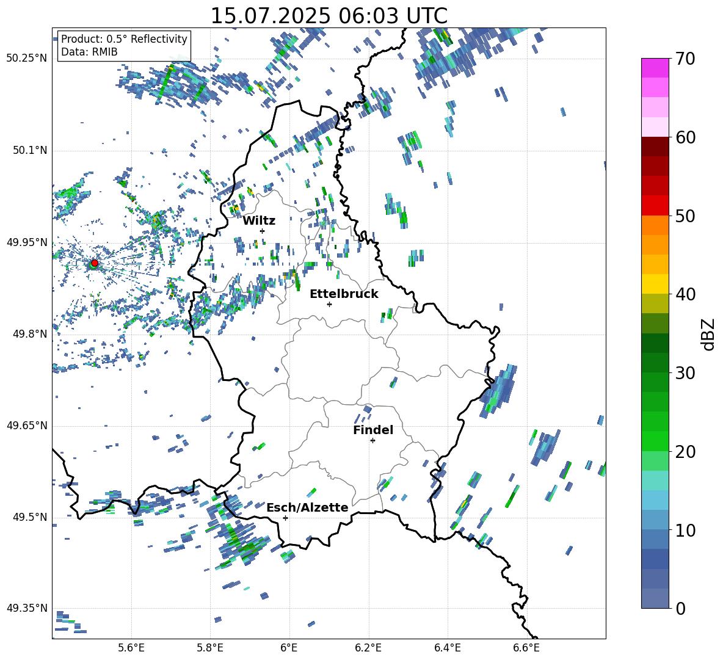Image resolution: width=723 pixels, height=660 pixels.
Task: Click the colorbar value 20
Action: (685, 452)
